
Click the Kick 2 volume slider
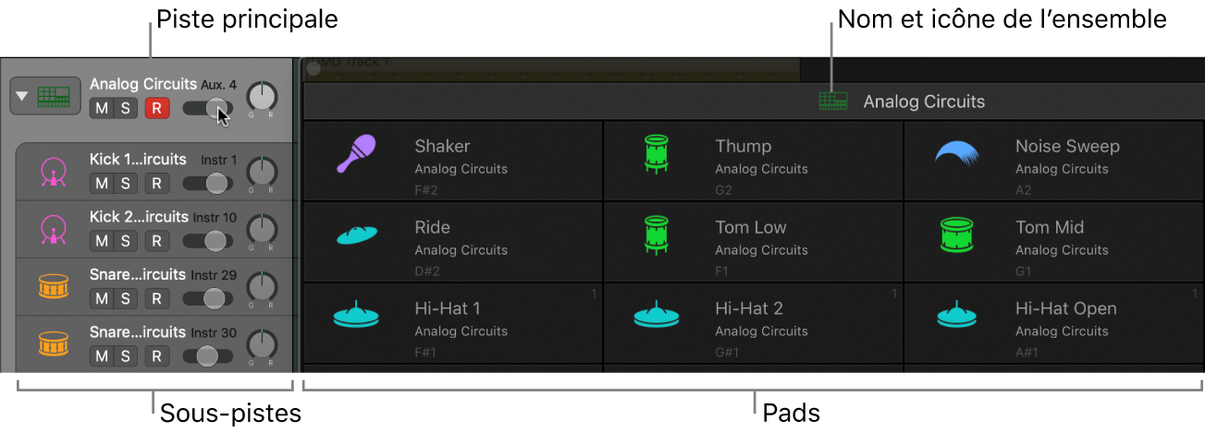coord(207,241)
